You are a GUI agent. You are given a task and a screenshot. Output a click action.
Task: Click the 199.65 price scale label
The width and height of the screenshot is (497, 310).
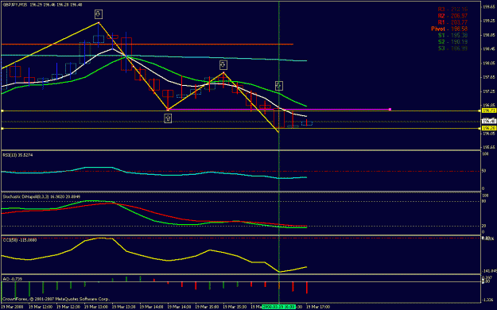pyautogui.click(x=489, y=6)
